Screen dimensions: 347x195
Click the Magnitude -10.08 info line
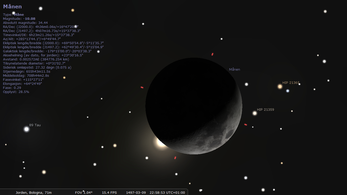[x=19, y=19]
